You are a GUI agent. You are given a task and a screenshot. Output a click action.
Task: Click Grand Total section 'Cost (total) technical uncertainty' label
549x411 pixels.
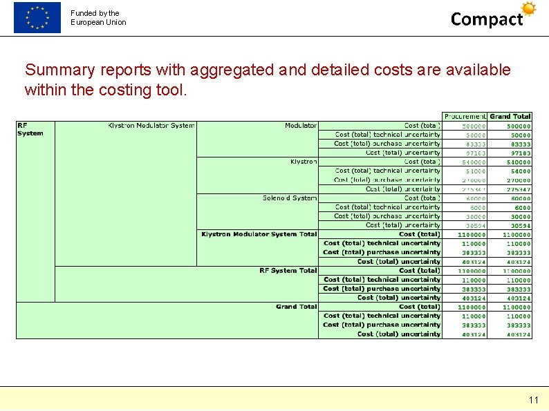click(382, 316)
